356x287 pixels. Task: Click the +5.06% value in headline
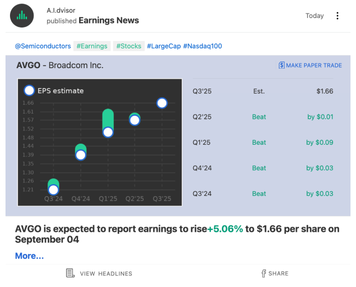point(225,229)
